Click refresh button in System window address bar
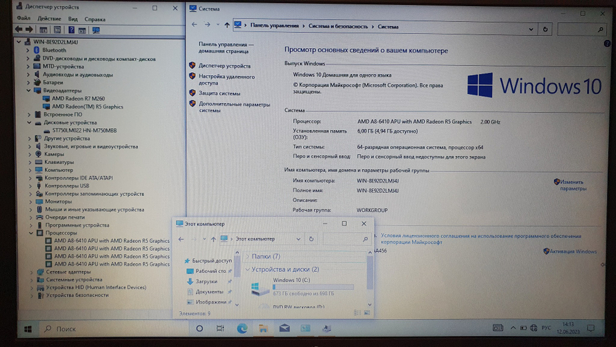The image size is (616, 347). pos(545,29)
